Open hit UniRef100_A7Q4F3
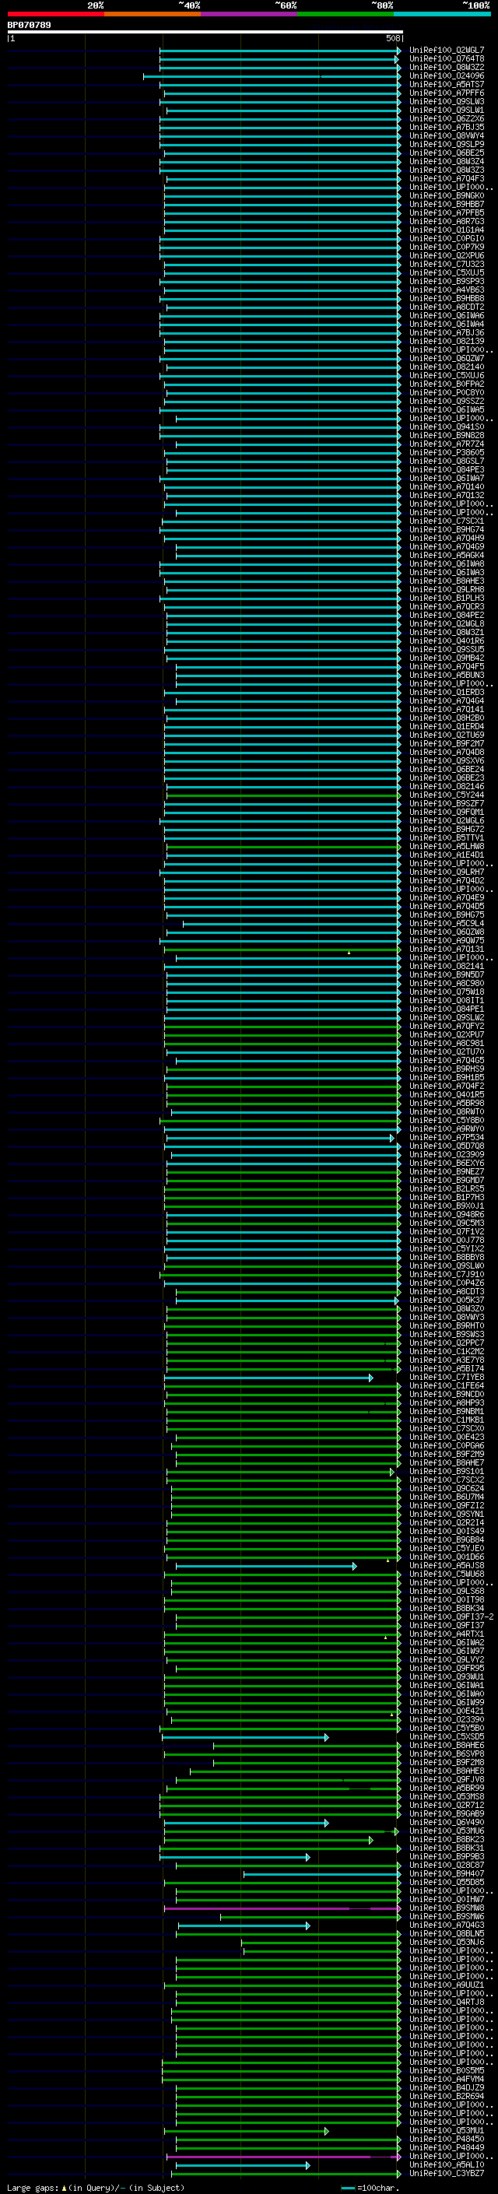This screenshot has height=2194, width=498. tap(447, 178)
